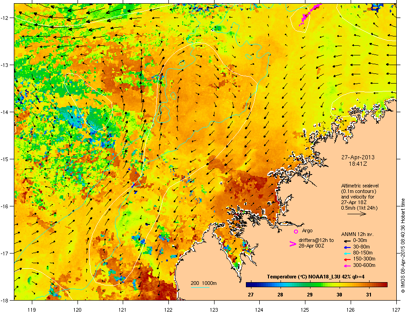Click the colorbar tick label 29
The width and height of the screenshot is (406, 314).
[310, 295]
